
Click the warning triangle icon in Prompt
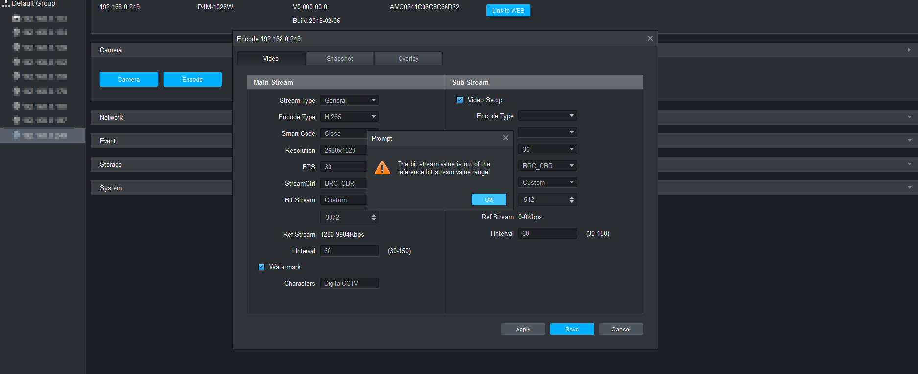tap(382, 168)
